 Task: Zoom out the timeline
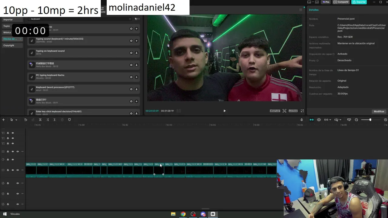(x=356, y=120)
